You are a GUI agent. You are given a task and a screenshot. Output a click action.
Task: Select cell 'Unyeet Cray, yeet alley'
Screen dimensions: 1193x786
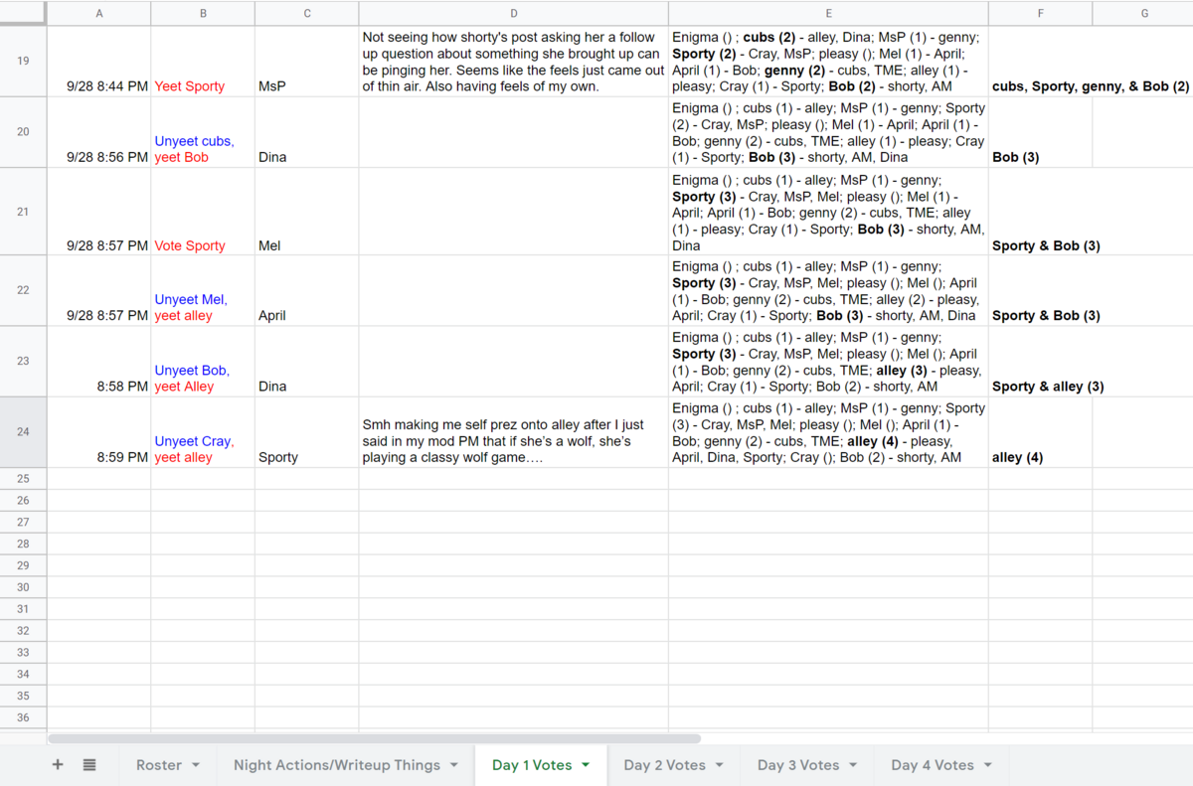click(x=203, y=432)
